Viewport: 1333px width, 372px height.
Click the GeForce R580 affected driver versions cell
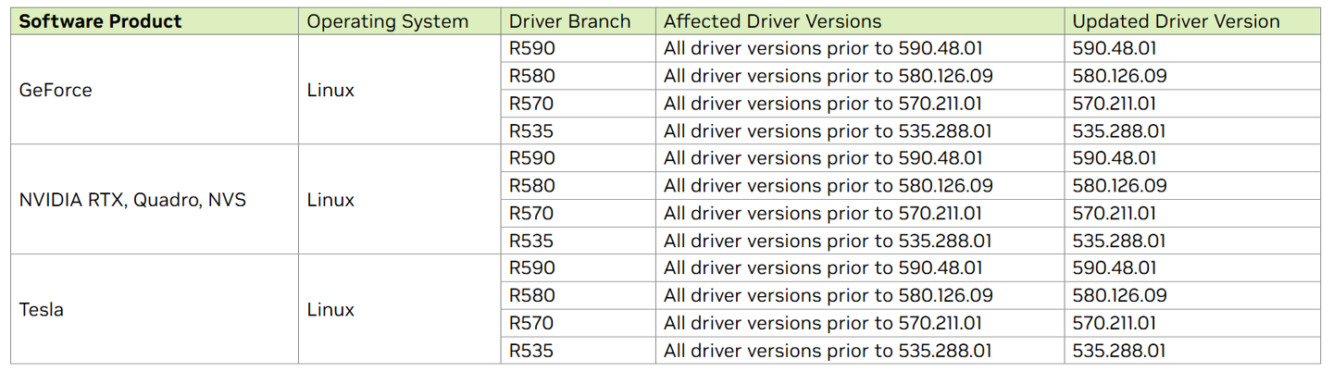[828, 76]
